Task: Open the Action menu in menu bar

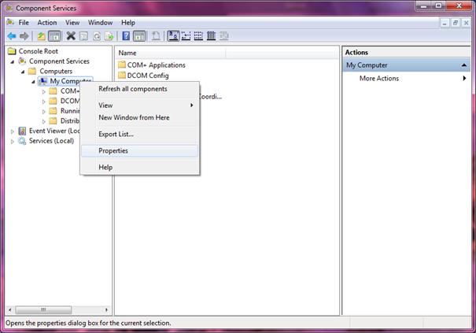Action: click(x=46, y=23)
